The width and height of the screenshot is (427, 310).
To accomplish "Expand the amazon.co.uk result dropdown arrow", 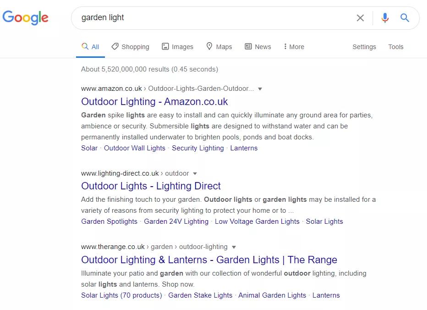I will pyautogui.click(x=260, y=89).
